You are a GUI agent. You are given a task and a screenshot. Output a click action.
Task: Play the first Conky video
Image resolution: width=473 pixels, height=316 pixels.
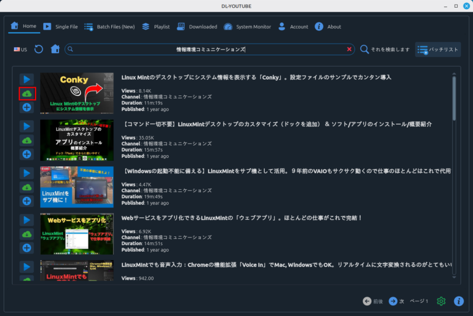point(27,79)
